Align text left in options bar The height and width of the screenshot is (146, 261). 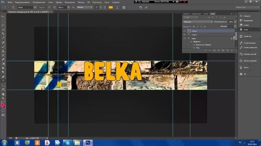coord(97,7)
